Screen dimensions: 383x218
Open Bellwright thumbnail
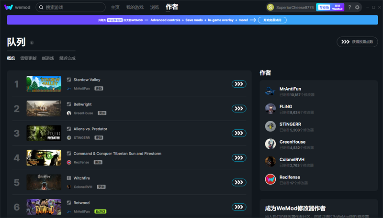44,108
